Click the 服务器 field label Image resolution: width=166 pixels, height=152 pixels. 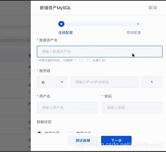(45, 71)
